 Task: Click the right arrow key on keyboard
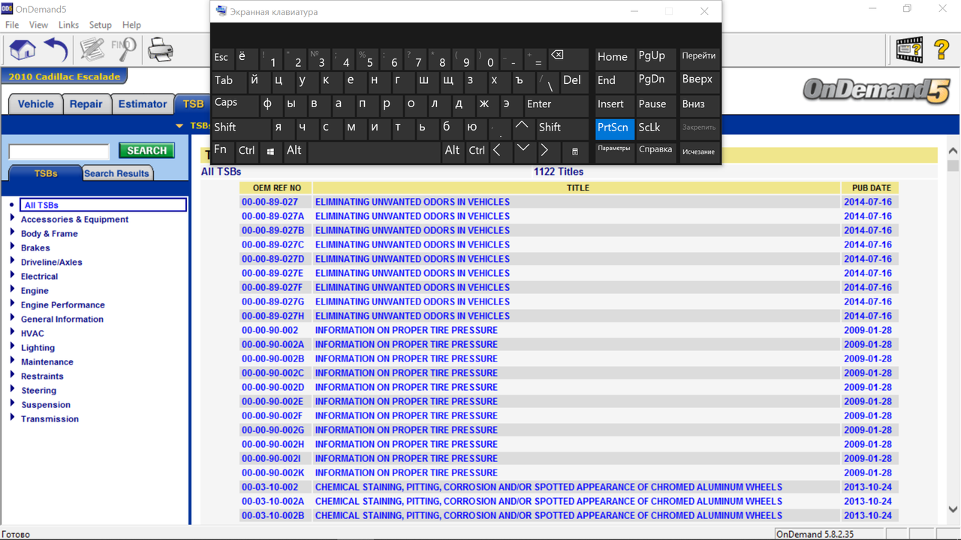(x=545, y=151)
